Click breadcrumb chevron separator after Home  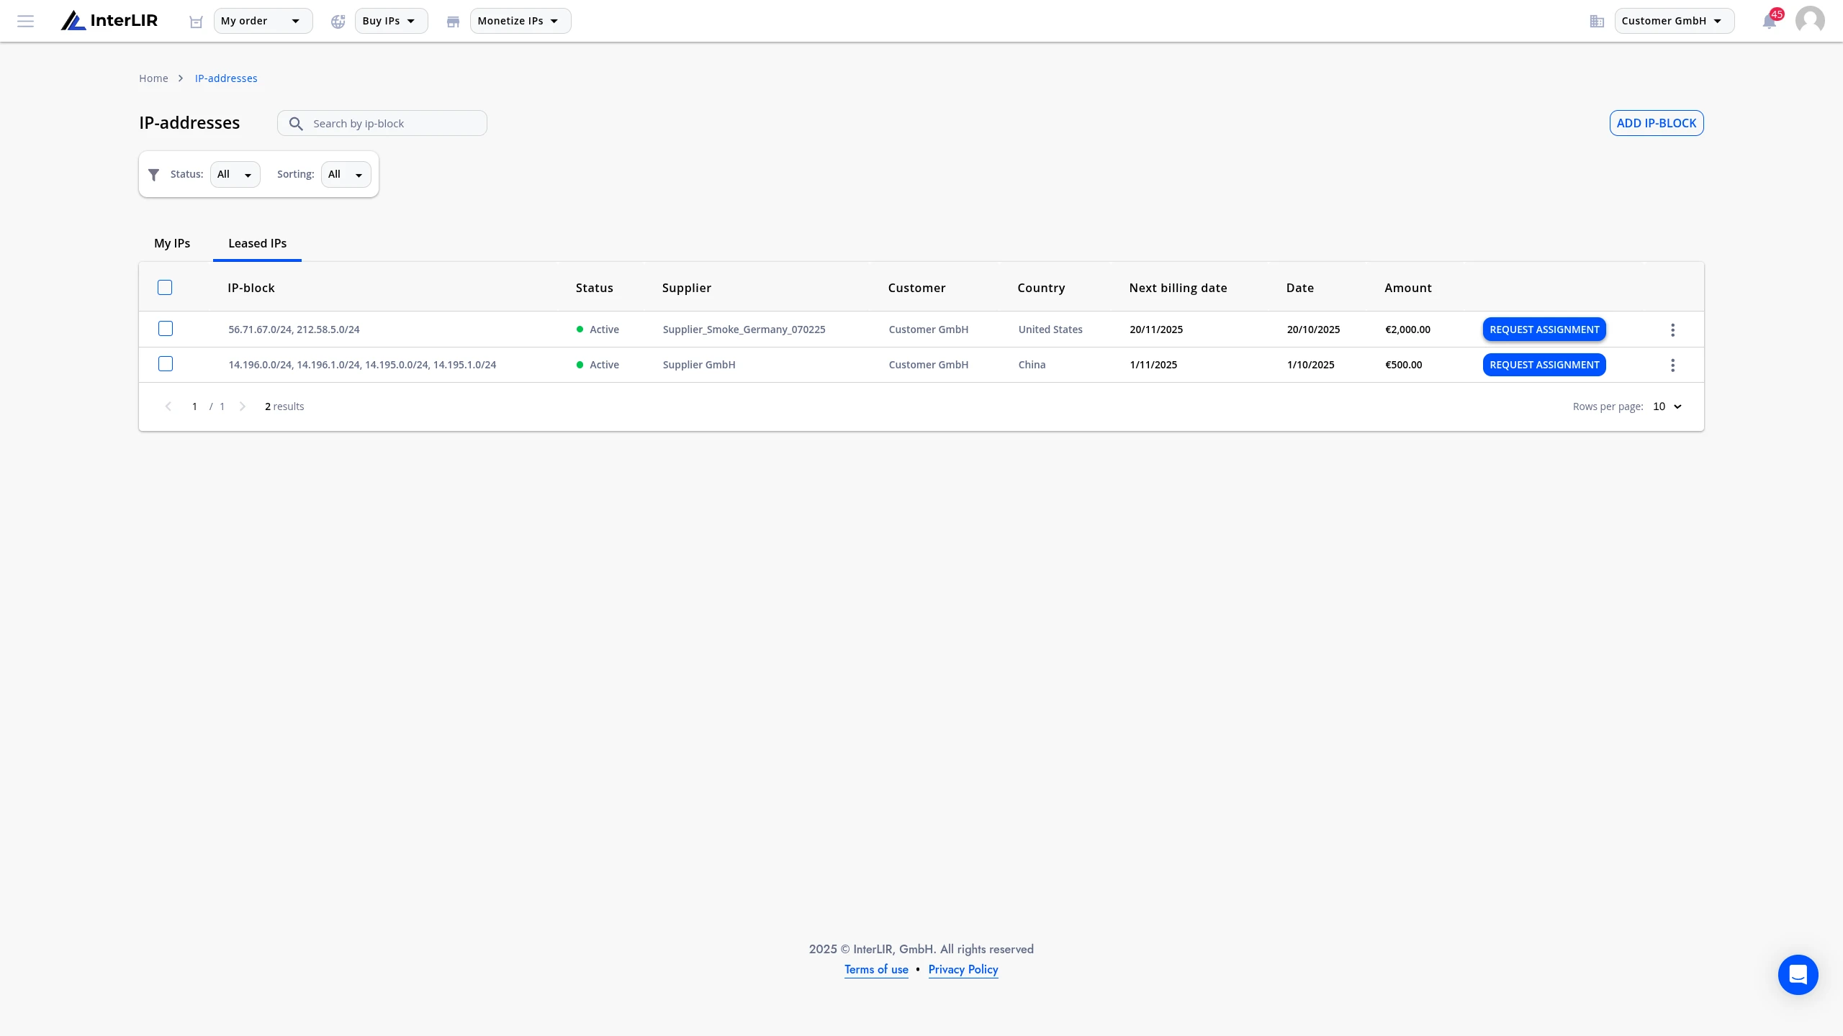(x=181, y=78)
